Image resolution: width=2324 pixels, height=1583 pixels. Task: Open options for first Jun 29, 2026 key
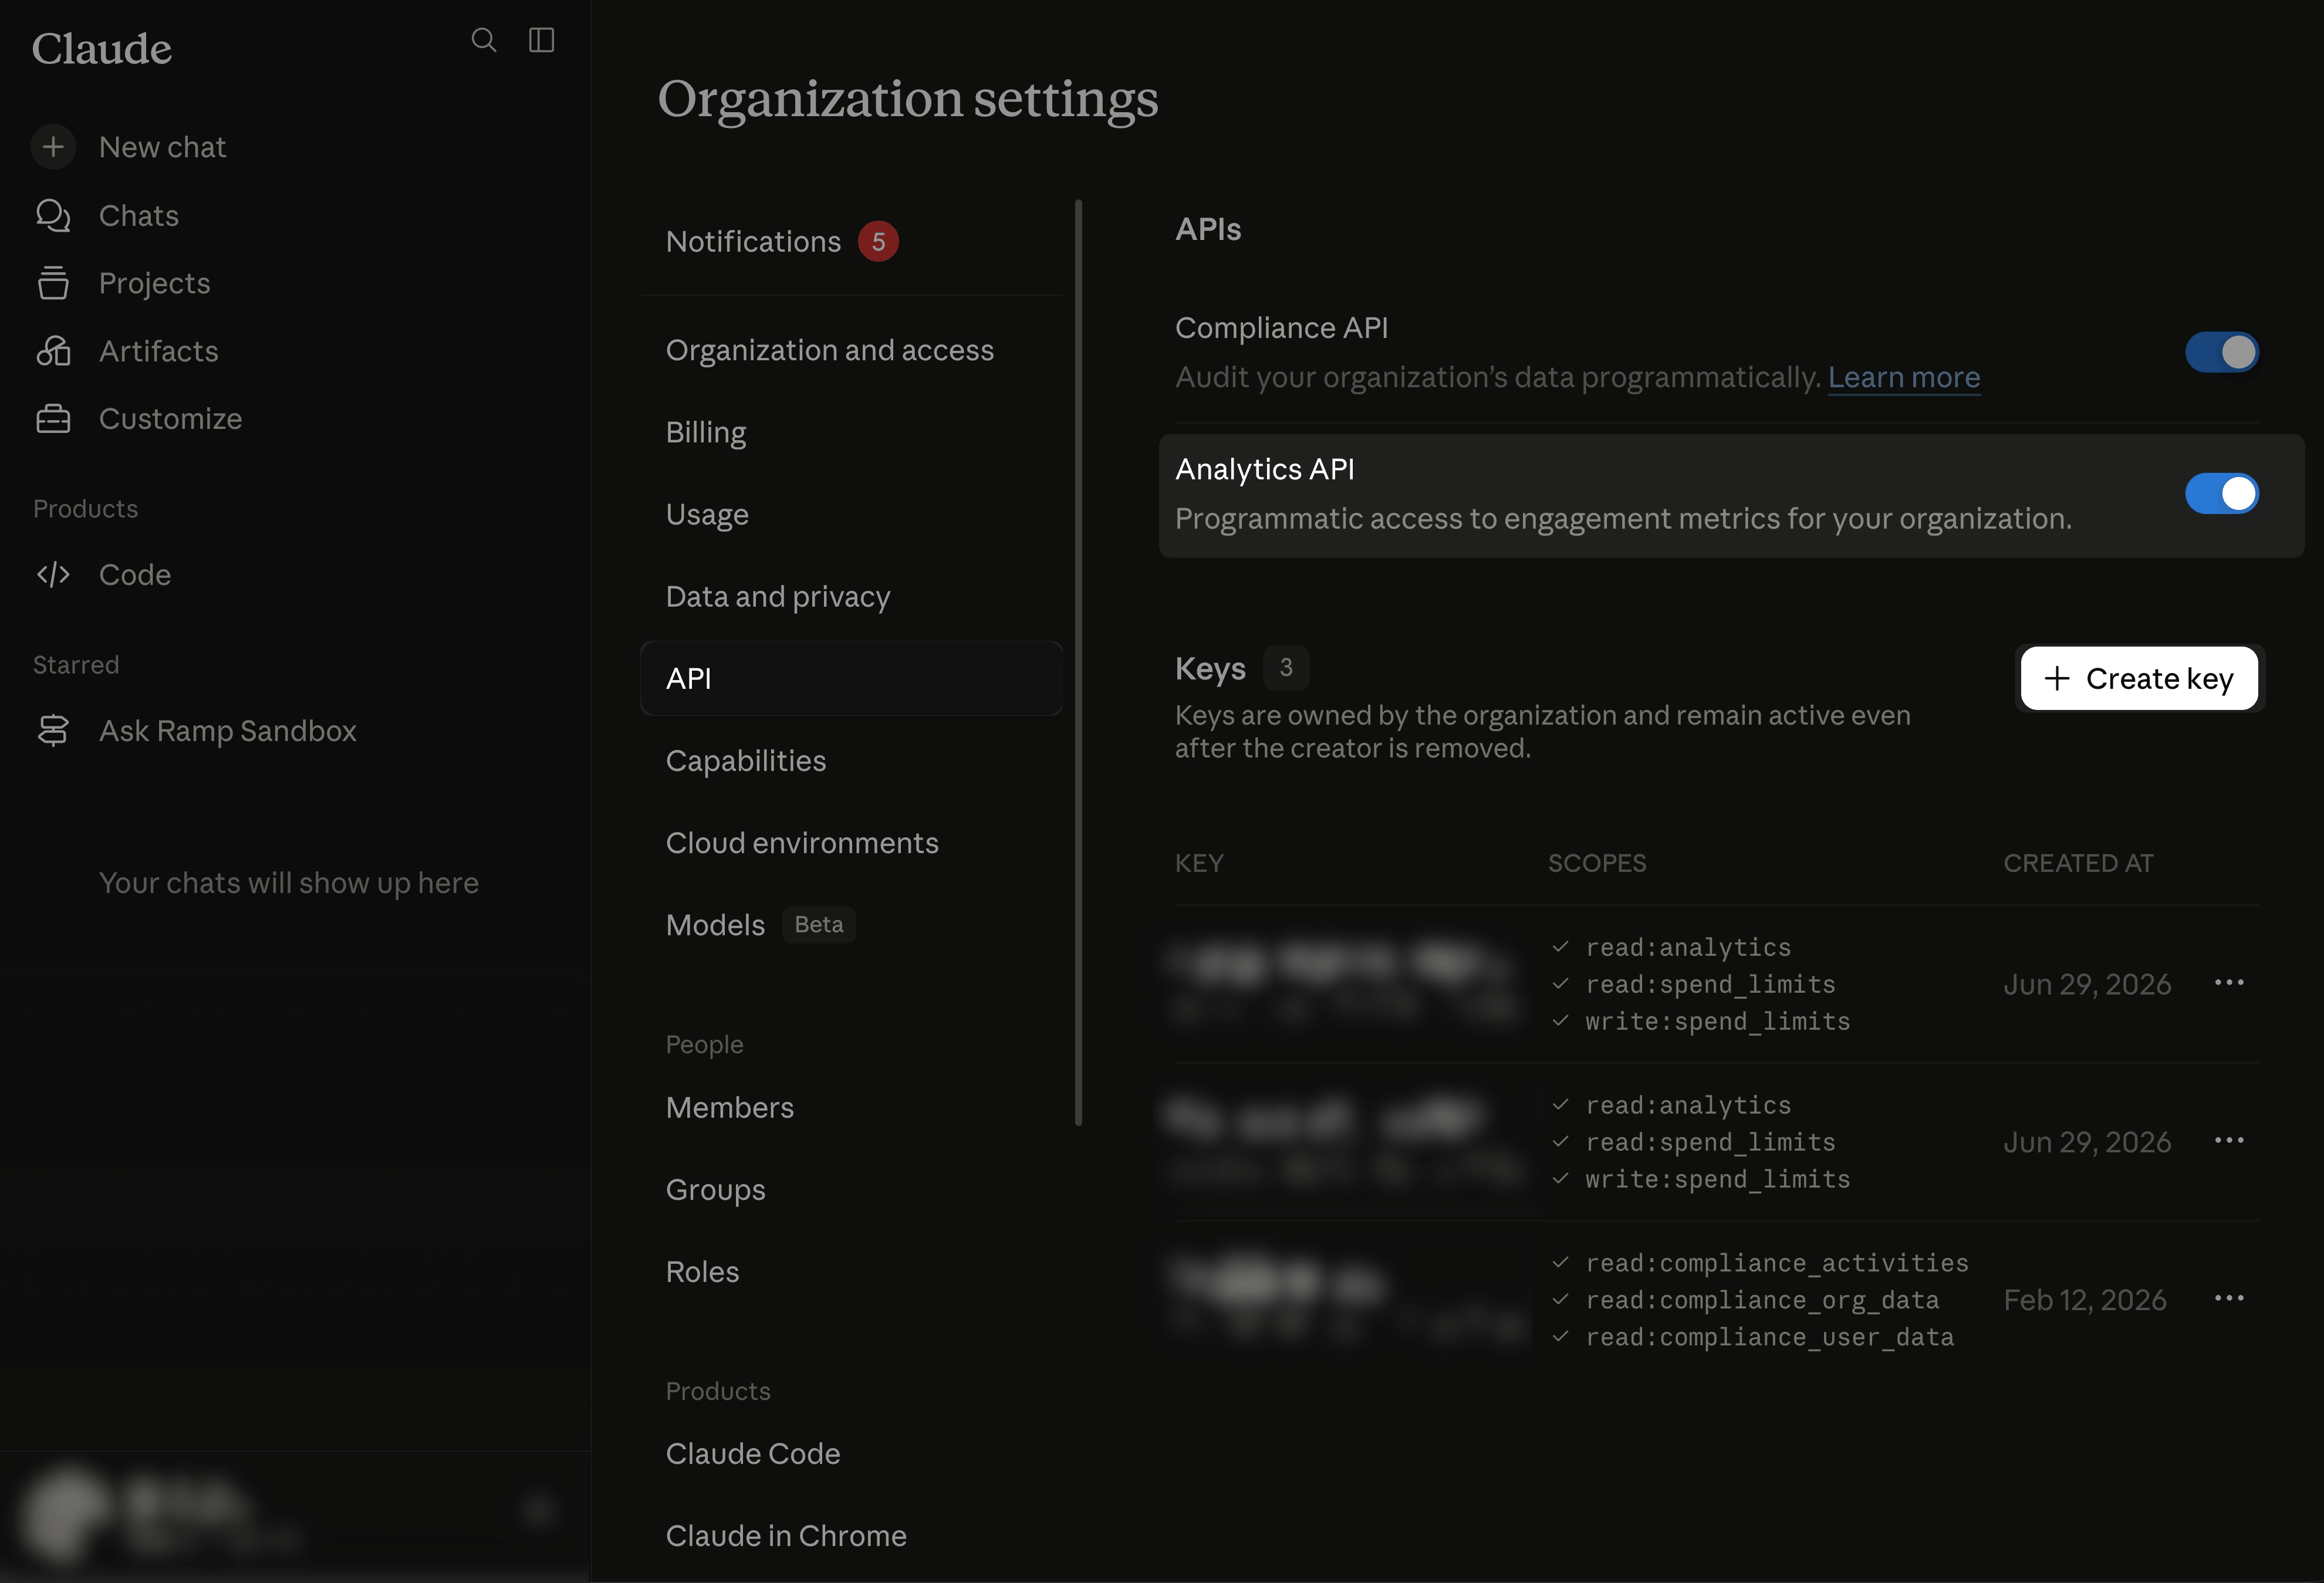pos(2229,983)
